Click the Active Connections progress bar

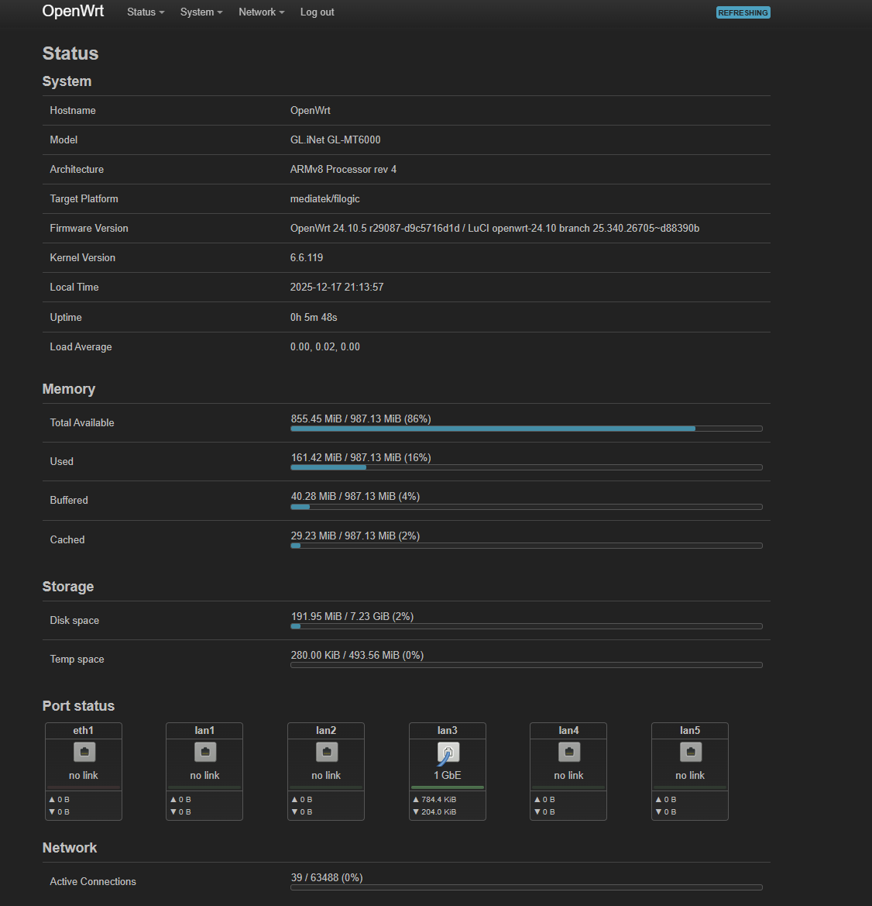pos(526,887)
